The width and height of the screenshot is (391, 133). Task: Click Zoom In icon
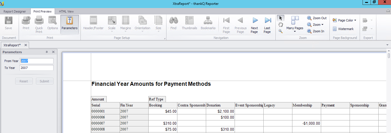309,31
